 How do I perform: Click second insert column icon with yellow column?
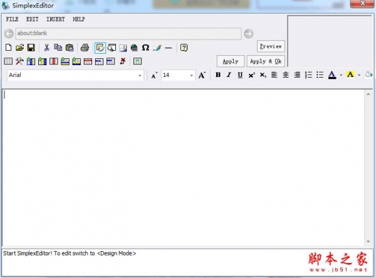click(42, 61)
